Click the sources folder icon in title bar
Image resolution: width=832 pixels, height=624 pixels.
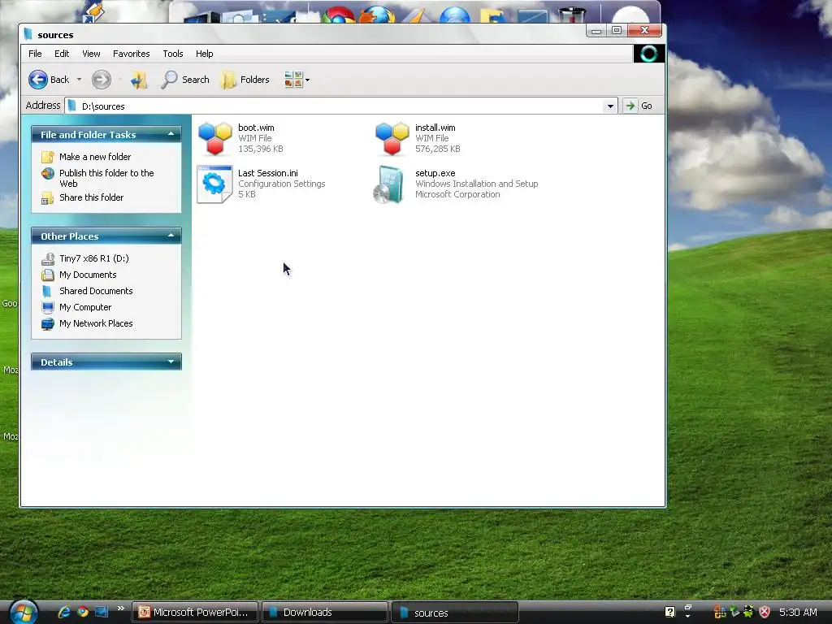tap(28, 34)
